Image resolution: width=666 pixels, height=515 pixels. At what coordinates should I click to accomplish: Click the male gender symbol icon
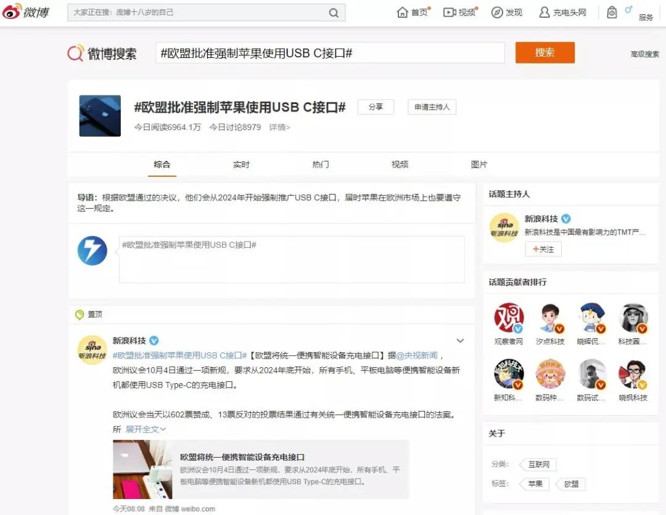[x=628, y=9]
